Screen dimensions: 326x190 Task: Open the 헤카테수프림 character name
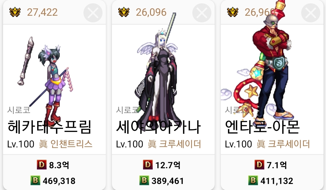[49, 127]
